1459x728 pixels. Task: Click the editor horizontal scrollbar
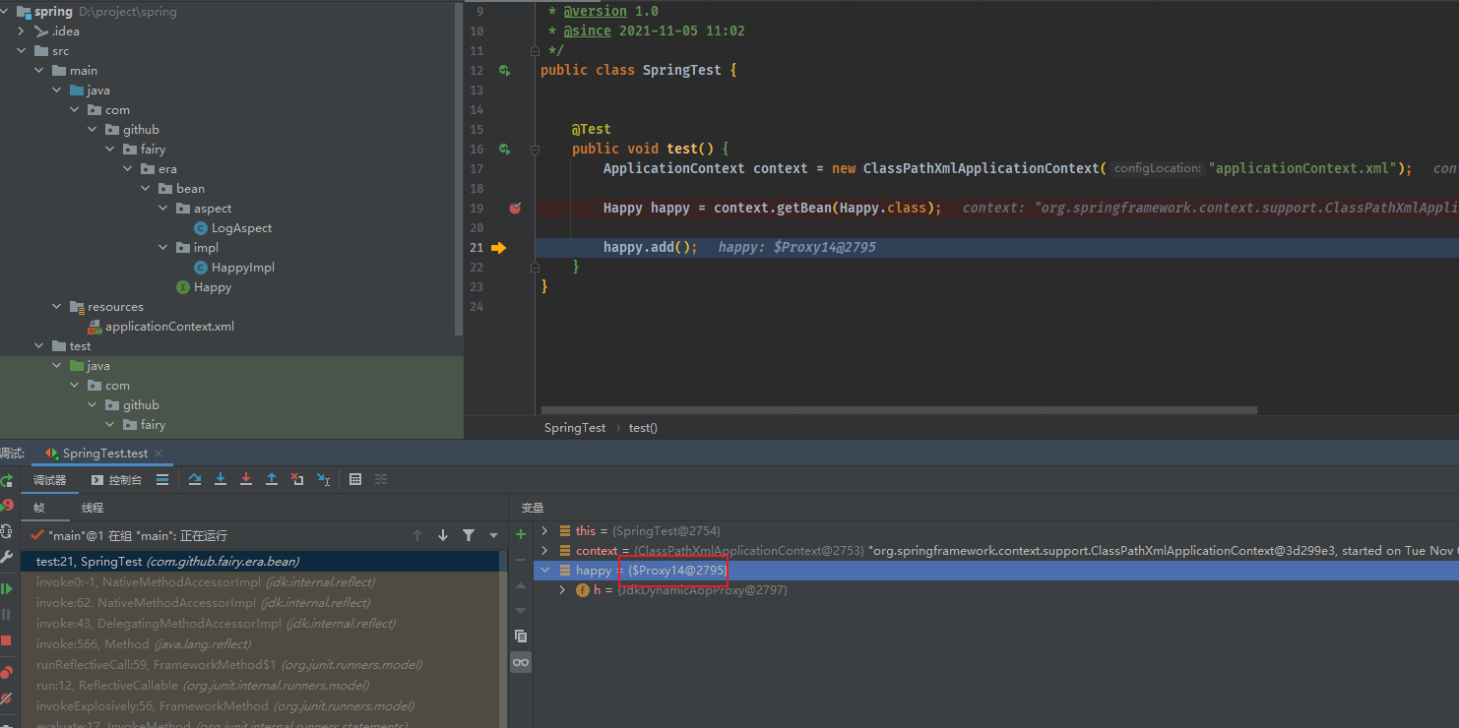[899, 410]
